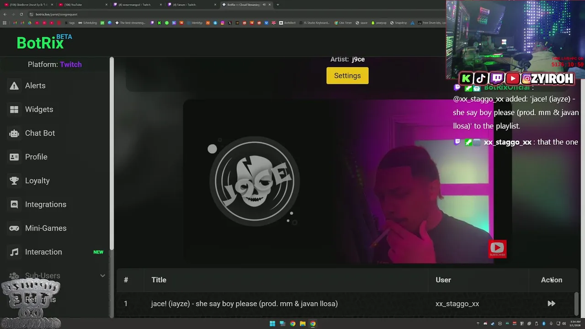Open the Windows Start menu
The width and height of the screenshot is (585, 329).
click(x=272, y=324)
